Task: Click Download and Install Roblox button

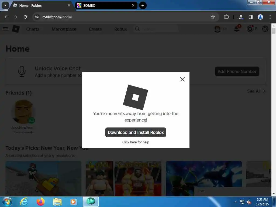Action: [136, 132]
